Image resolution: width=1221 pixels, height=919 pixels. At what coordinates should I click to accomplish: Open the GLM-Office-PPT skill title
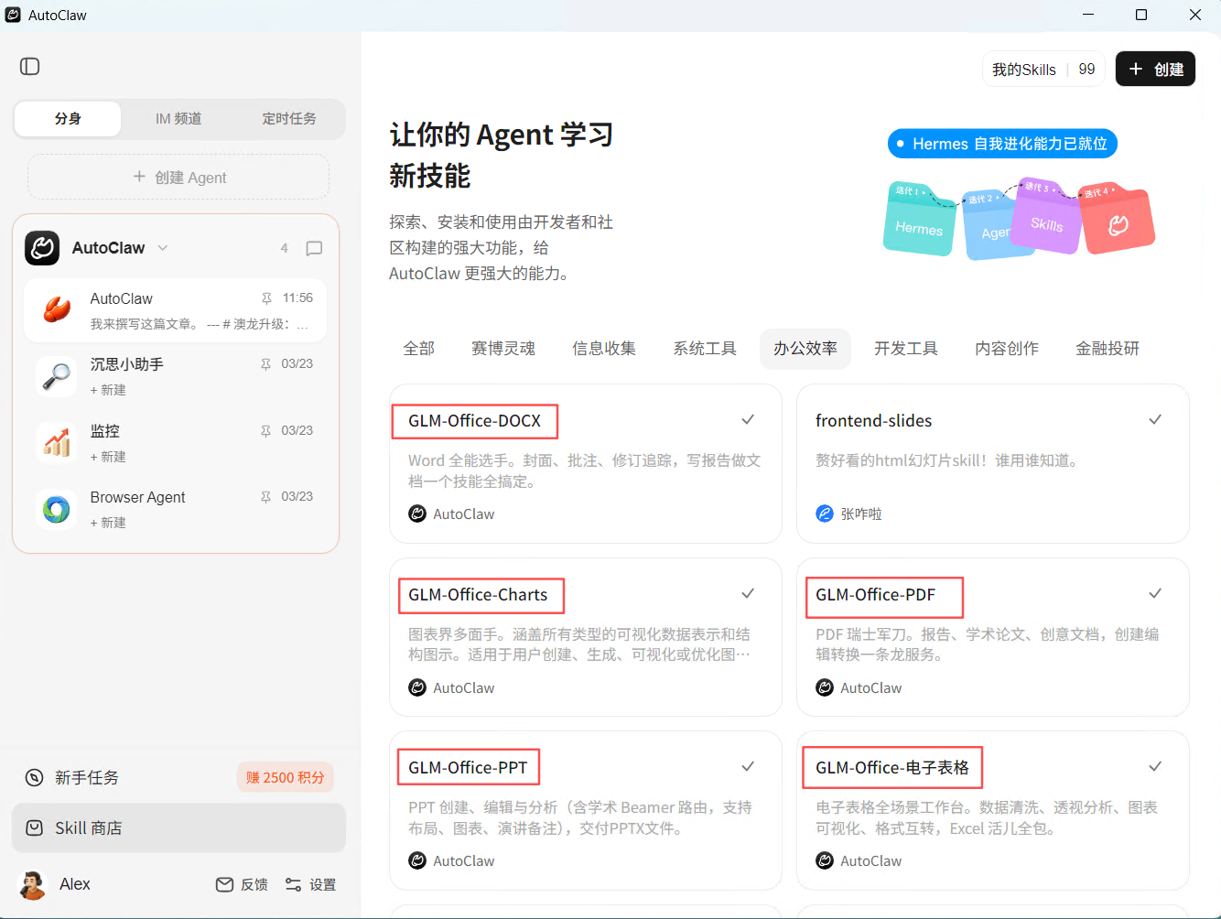(468, 768)
